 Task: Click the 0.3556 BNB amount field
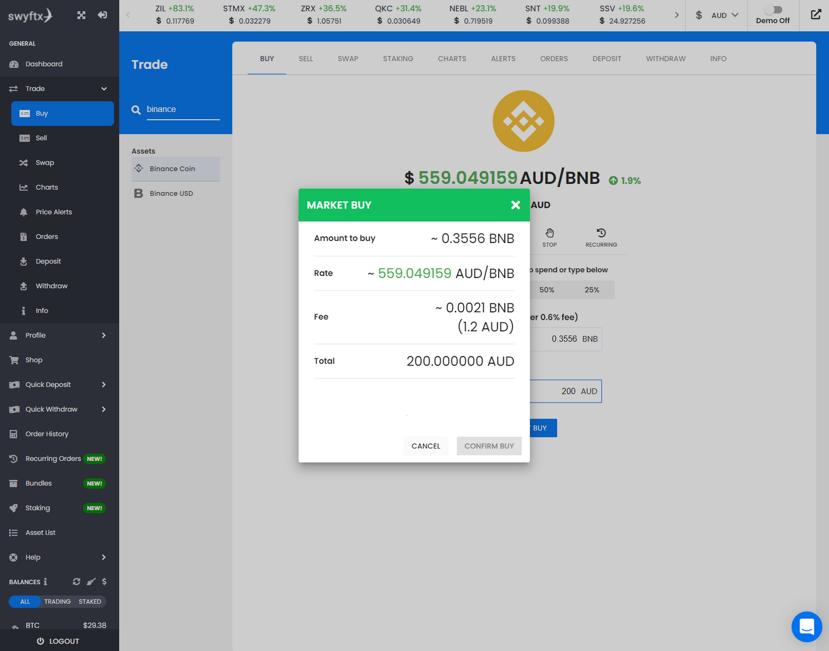[x=566, y=339]
